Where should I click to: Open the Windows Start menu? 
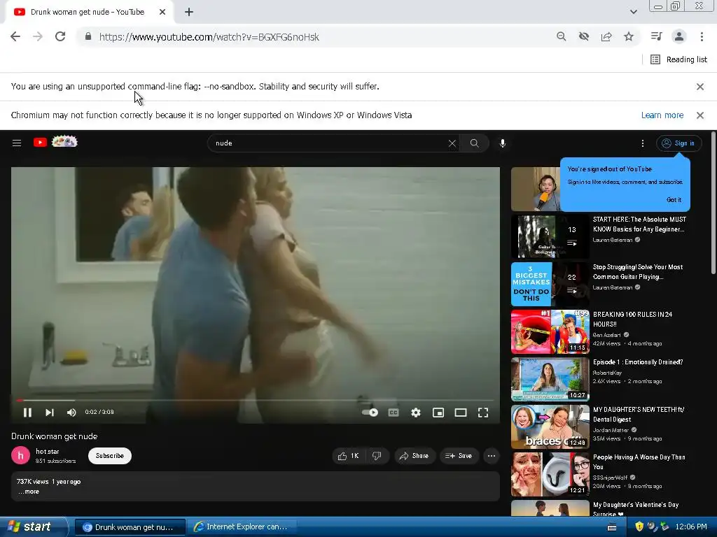coord(34,527)
